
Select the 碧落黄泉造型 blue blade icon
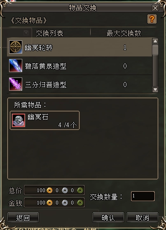tap(16, 66)
